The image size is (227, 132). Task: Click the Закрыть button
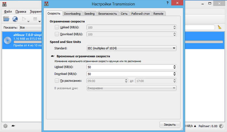coord(170,124)
